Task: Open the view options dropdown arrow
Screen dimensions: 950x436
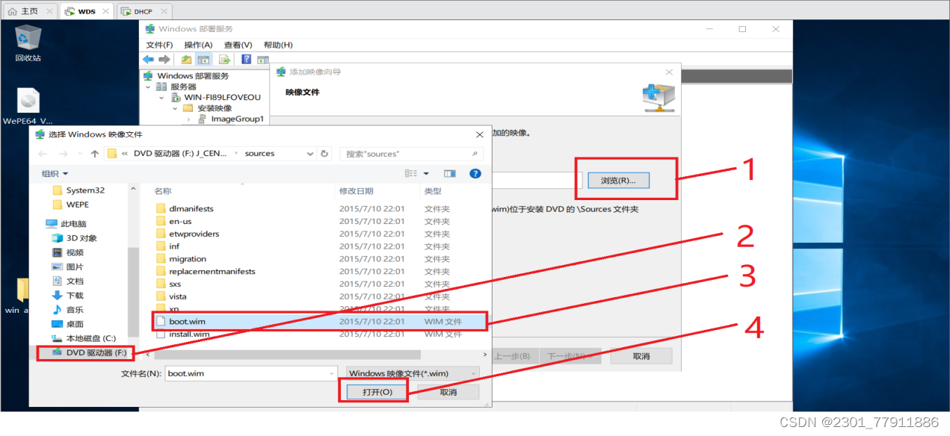Action: tap(426, 173)
